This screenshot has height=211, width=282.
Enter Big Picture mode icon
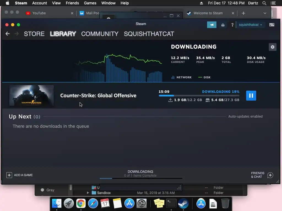point(272,25)
